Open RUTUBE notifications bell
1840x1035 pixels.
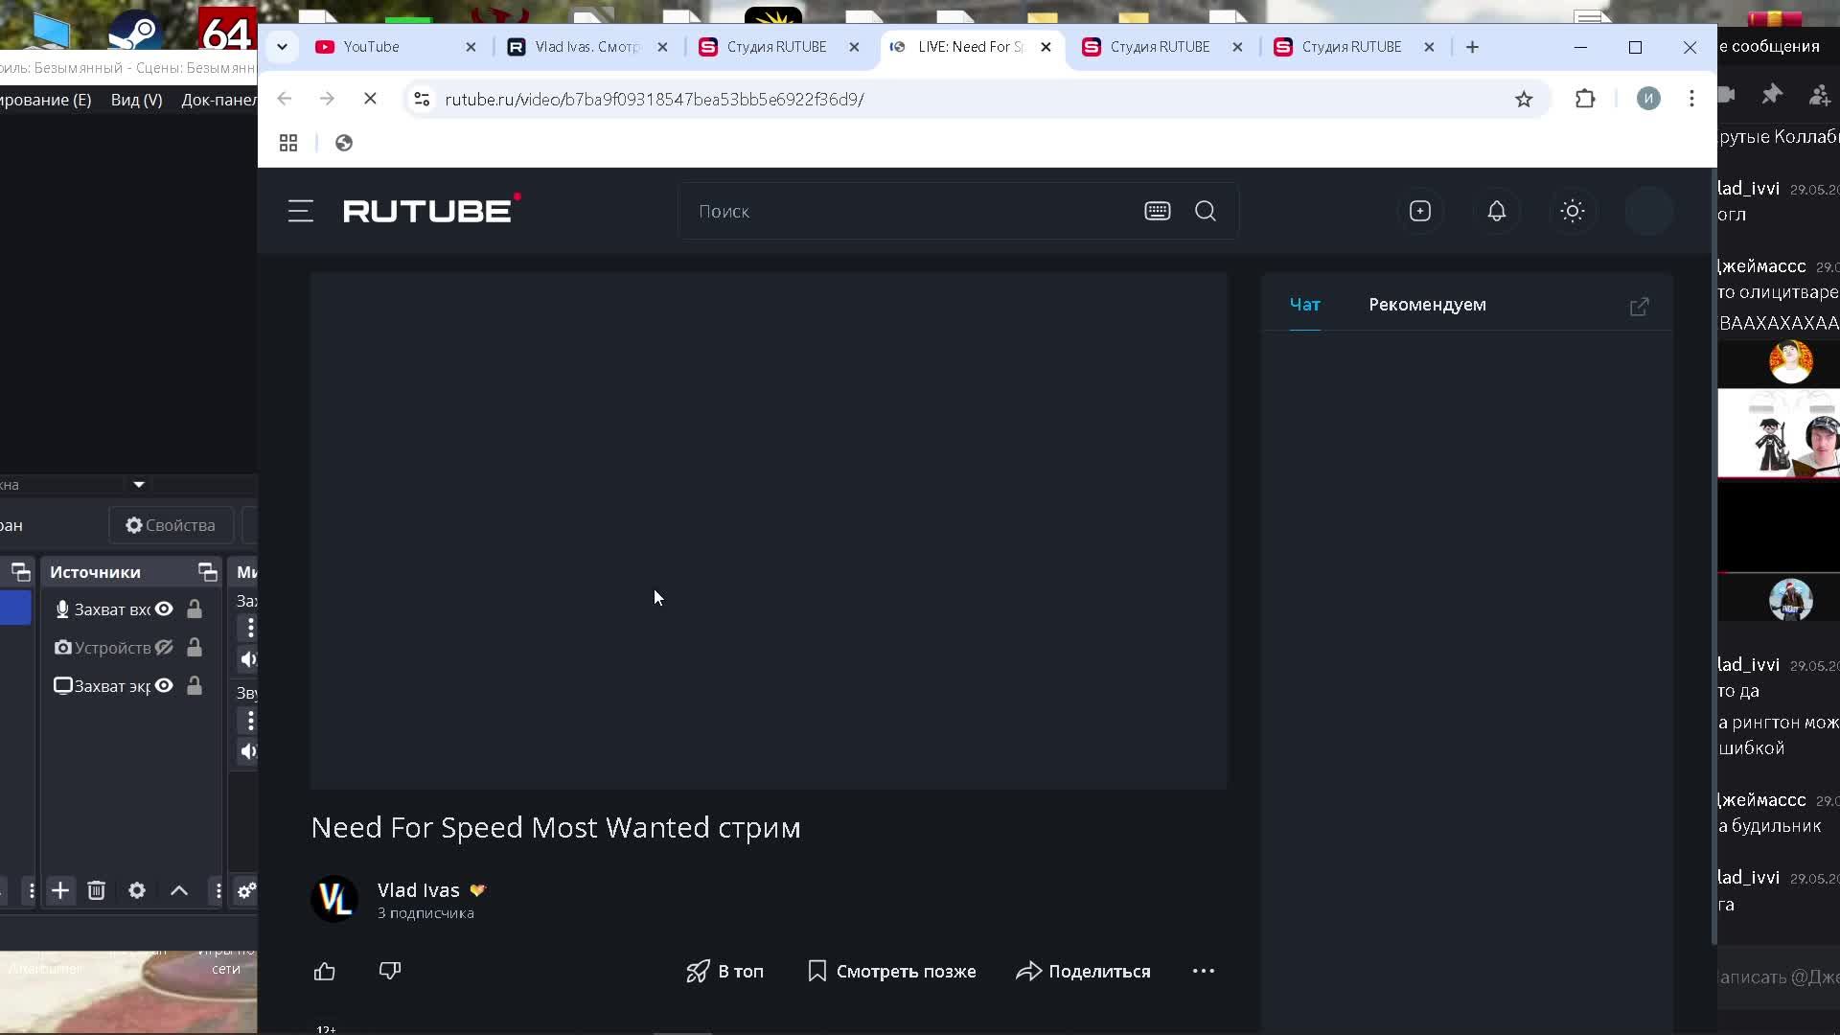pos(1497,211)
